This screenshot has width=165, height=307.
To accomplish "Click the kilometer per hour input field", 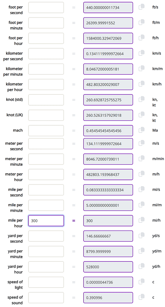I will pos(46,84).
